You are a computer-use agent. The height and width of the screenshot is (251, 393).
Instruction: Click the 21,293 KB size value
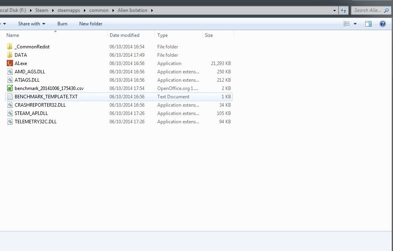tap(221, 63)
